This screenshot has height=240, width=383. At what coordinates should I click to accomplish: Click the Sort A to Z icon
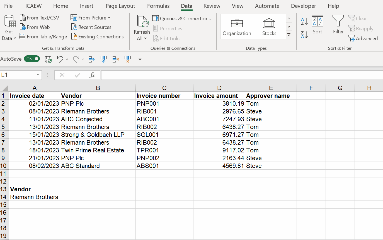click(x=304, y=21)
